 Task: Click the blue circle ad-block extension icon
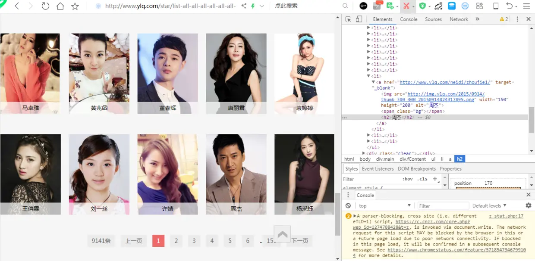[465, 6]
